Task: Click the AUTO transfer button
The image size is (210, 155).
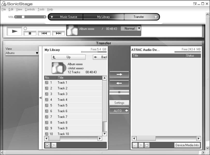Action: click(119, 111)
